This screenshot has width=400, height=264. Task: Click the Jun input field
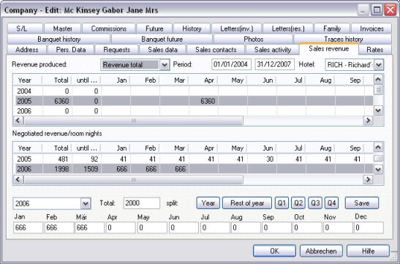point(184,227)
